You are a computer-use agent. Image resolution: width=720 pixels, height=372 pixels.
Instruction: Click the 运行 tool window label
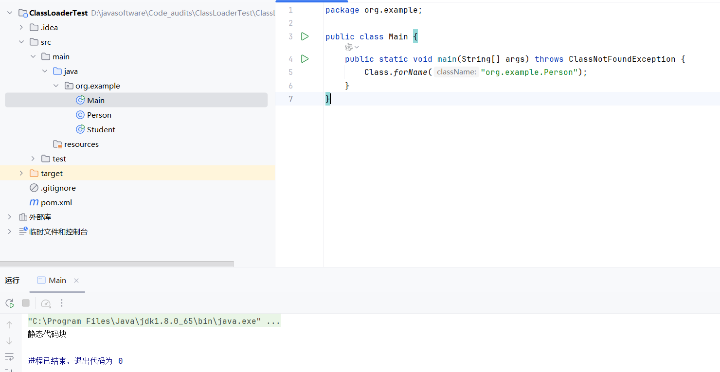[12, 280]
